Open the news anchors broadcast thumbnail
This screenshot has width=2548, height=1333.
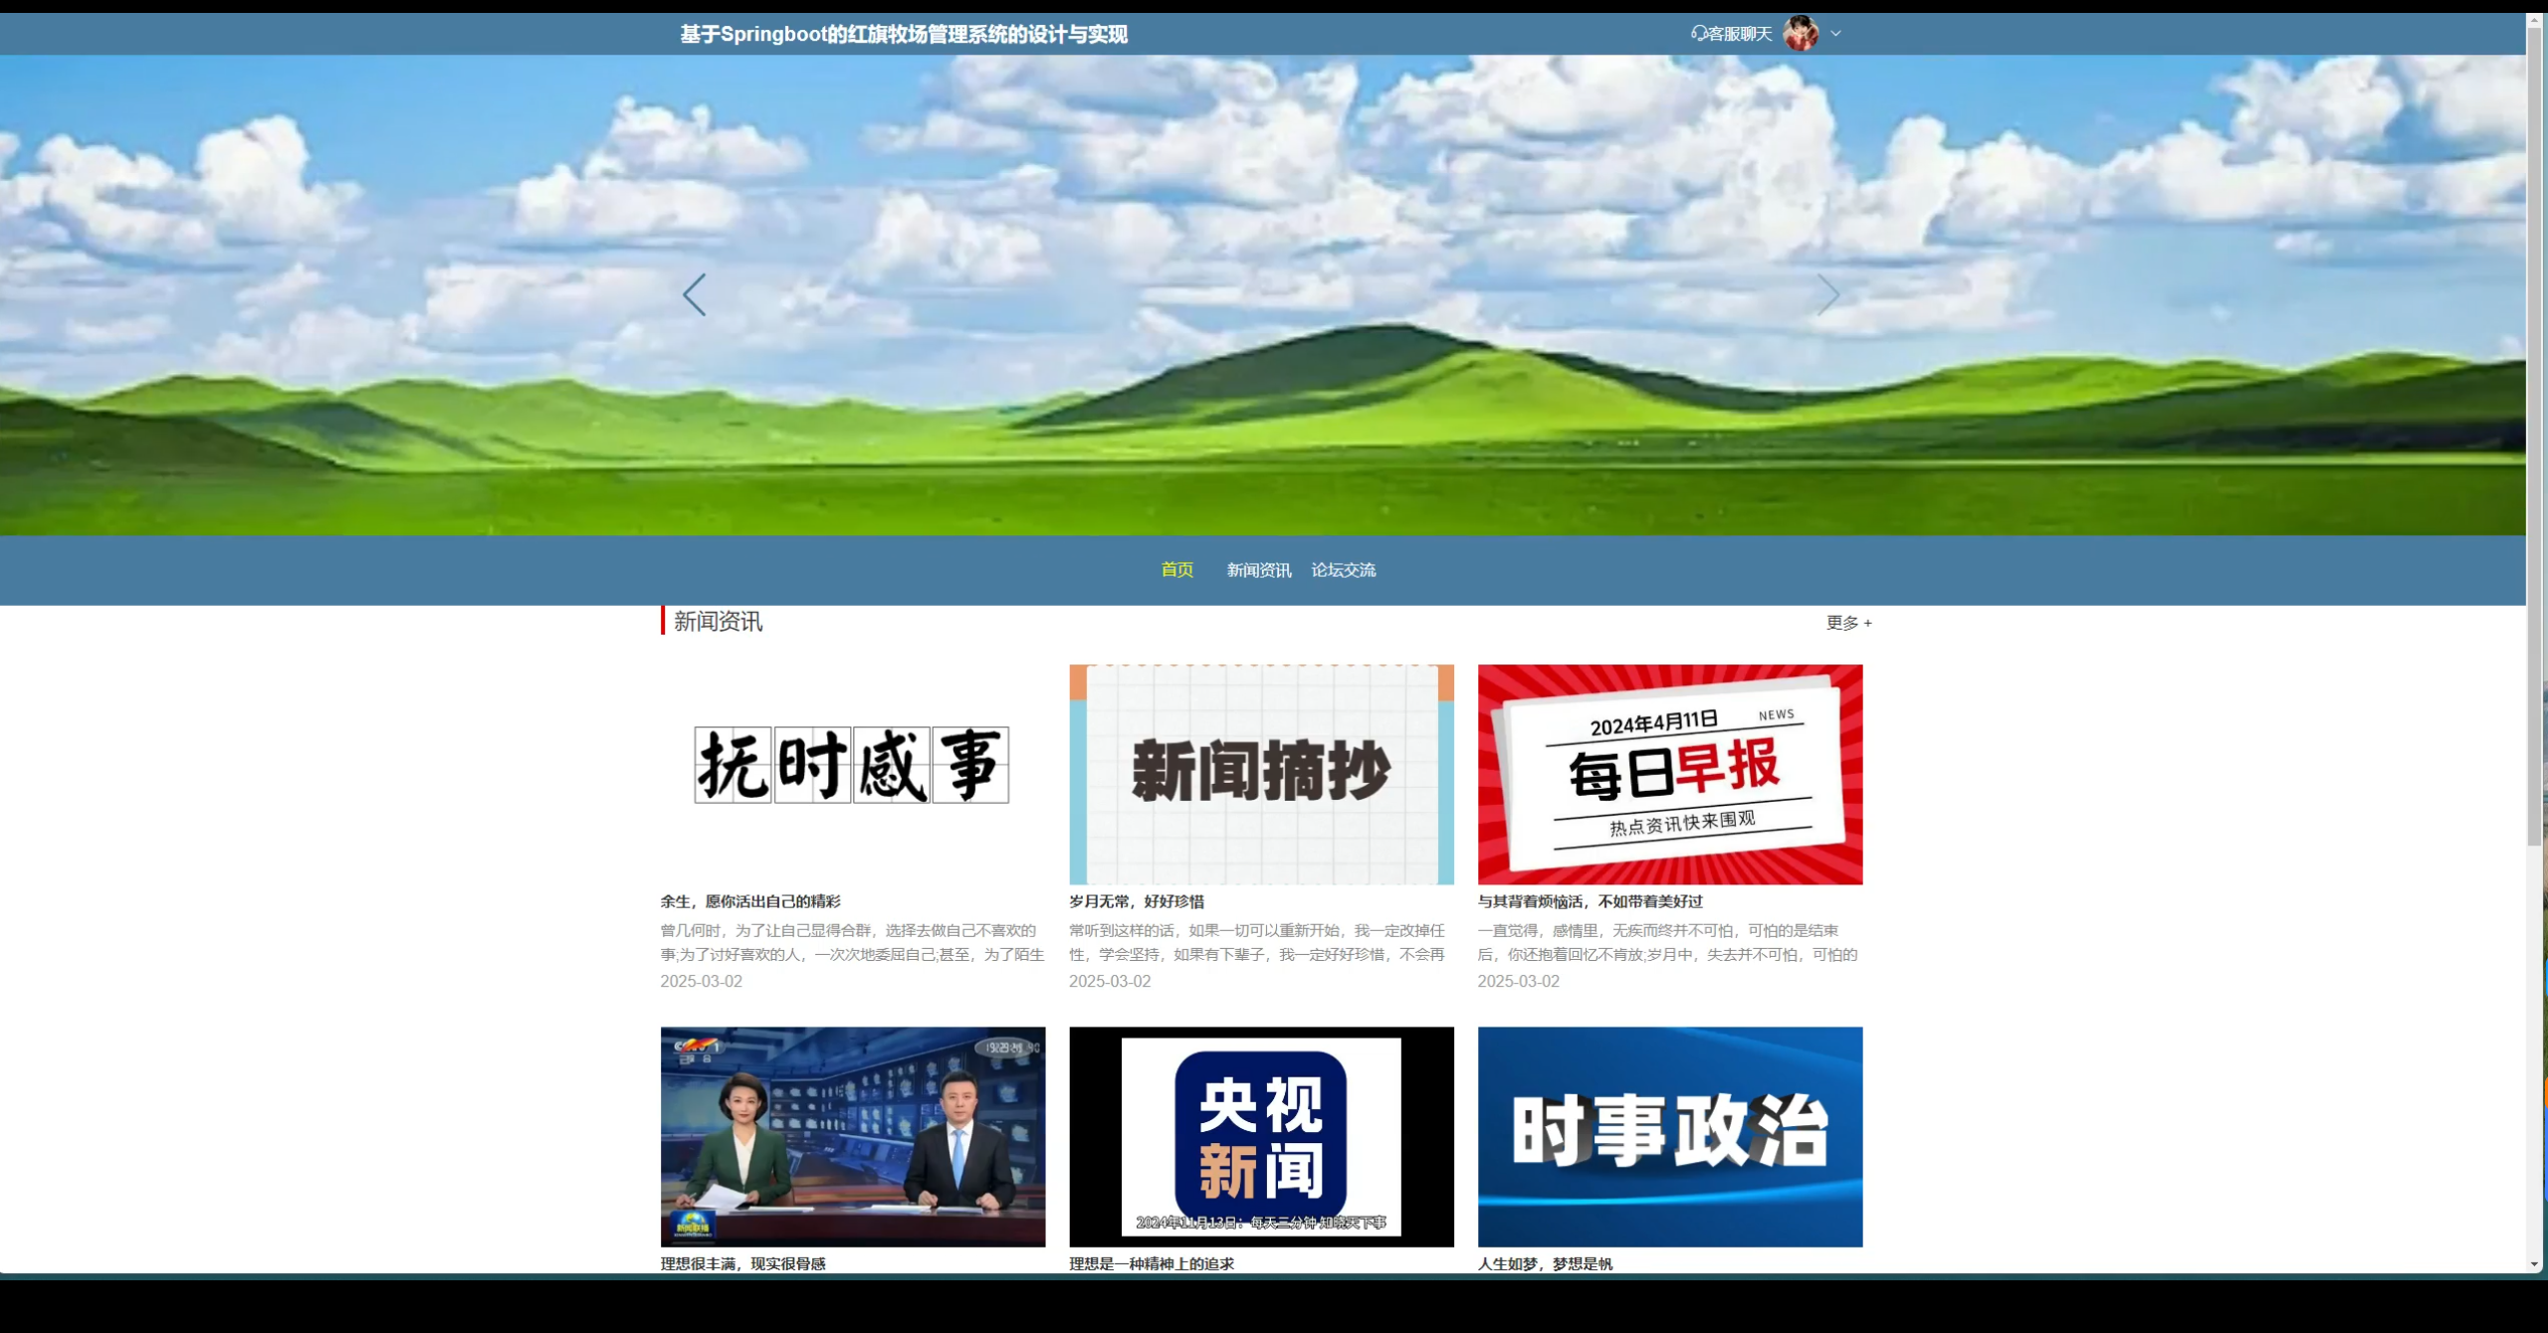tap(852, 1136)
